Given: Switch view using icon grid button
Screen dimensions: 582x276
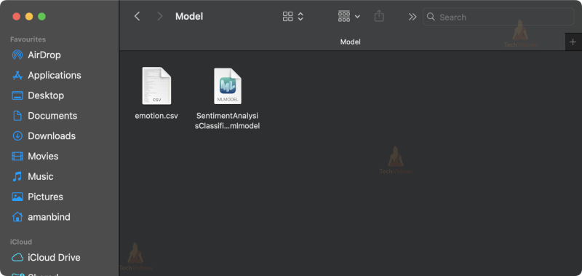Looking at the screenshot, I should pyautogui.click(x=288, y=16).
